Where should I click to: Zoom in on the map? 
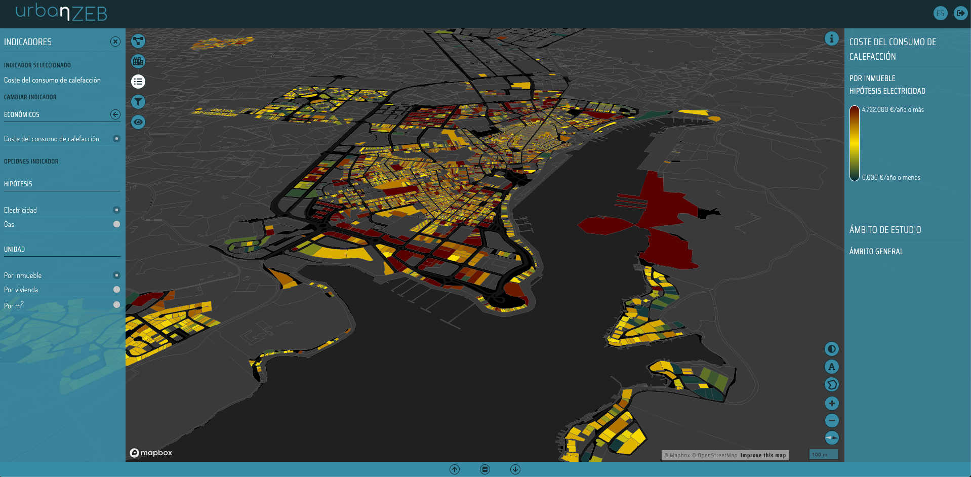point(832,403)
